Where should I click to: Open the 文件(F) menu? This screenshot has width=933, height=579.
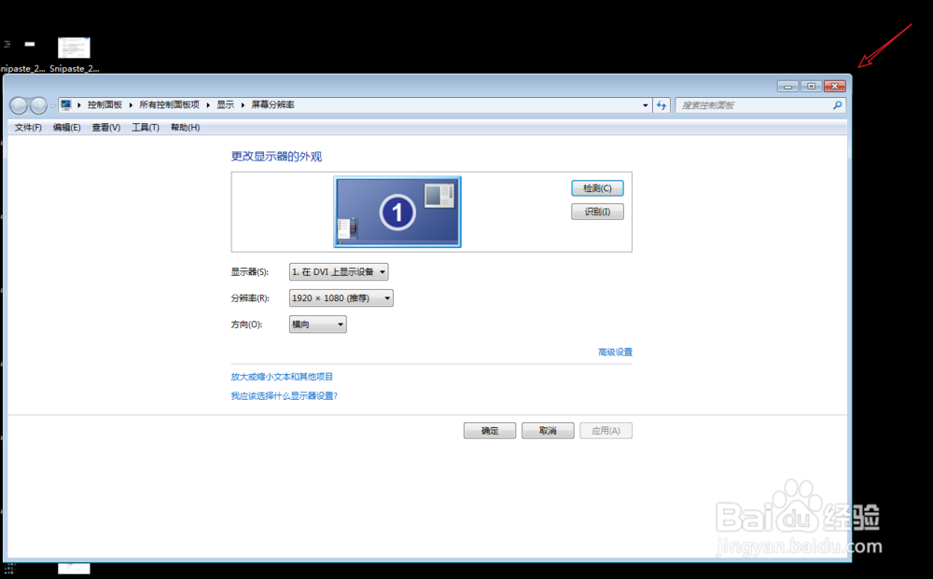coord(28,127)
